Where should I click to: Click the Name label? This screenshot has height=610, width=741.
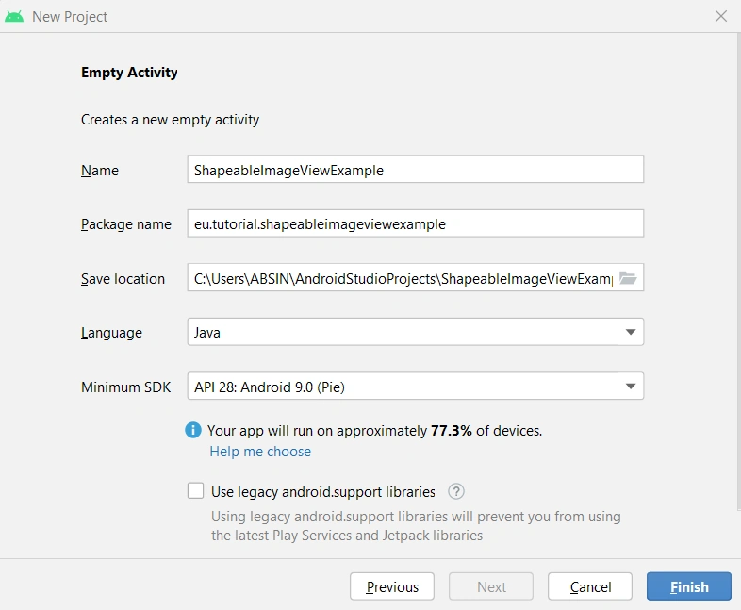click(x=100, y=170)
